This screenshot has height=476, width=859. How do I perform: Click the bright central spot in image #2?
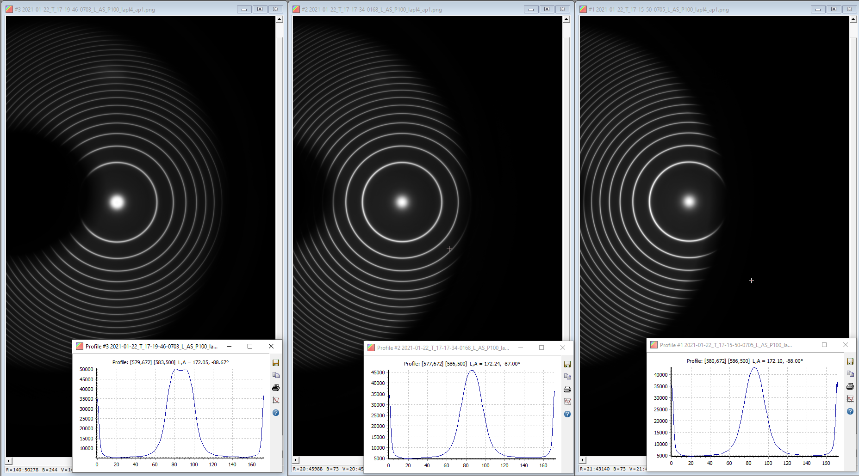(x=402, y=202)
